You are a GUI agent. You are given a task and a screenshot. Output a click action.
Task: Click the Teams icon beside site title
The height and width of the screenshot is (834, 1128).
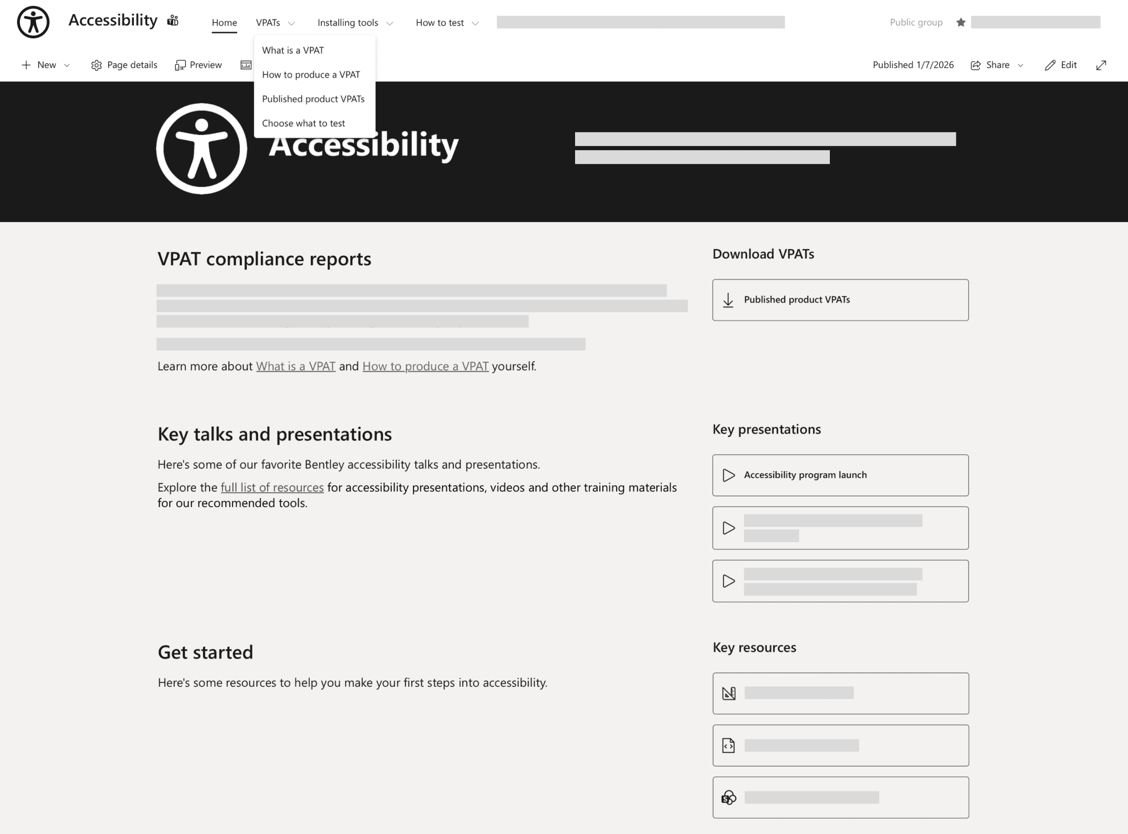pos(173,21)
